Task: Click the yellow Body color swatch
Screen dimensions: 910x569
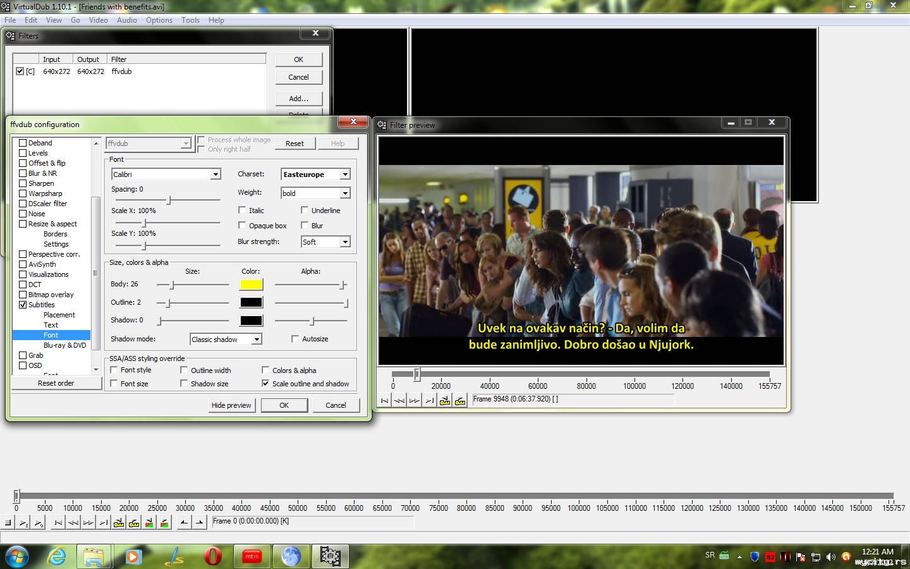Action: coord(251,284)
